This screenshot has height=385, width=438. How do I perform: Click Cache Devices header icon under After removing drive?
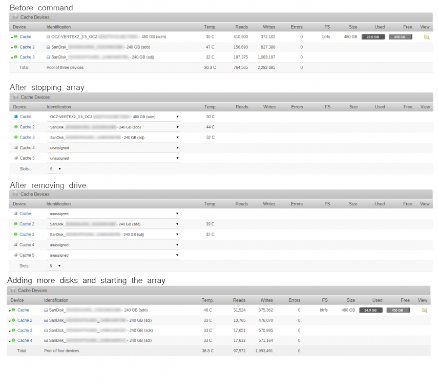(16, 194)
